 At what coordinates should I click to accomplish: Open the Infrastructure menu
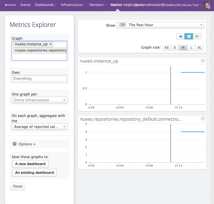[73, 5]
